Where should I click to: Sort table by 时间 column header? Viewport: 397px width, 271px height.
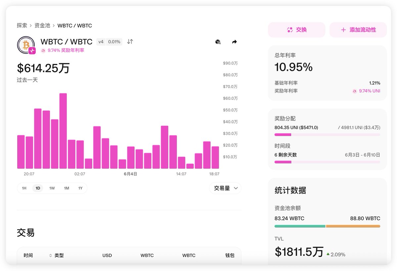pos(28,255)
